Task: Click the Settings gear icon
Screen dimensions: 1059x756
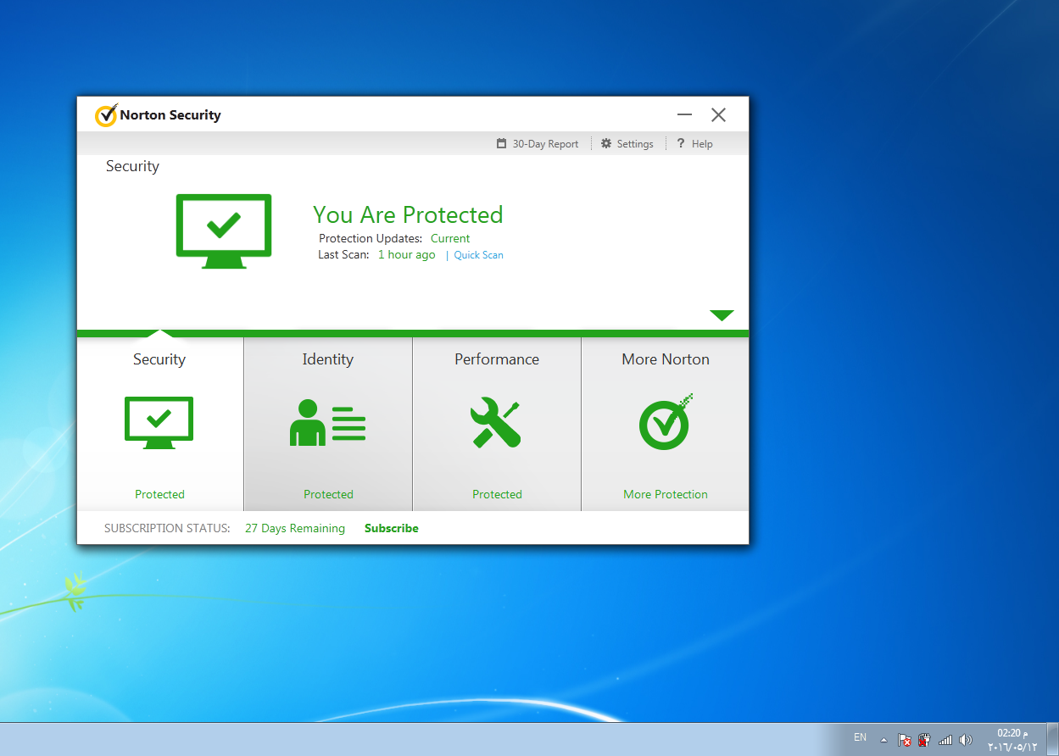Action: coord(606,144)
